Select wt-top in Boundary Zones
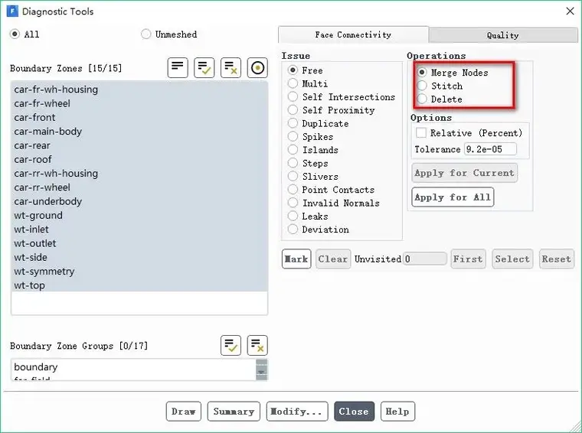Screen dimensions: 582x433 [139, 285]
